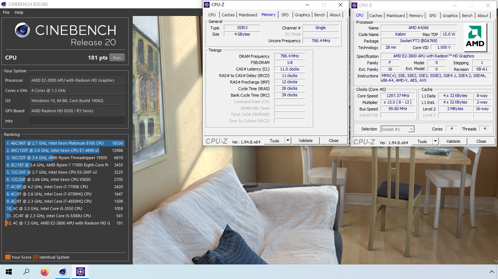
Task: Click the orange Your Score legend swatch
Action: [8, 257]
